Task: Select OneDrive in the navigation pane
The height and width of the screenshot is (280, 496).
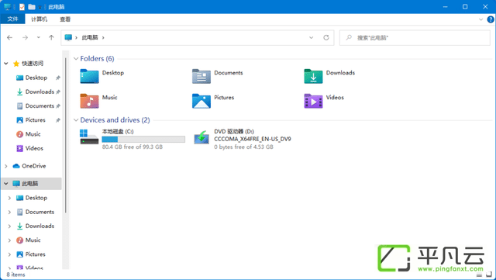Action: pyautogui.click(x=34, y=166)
